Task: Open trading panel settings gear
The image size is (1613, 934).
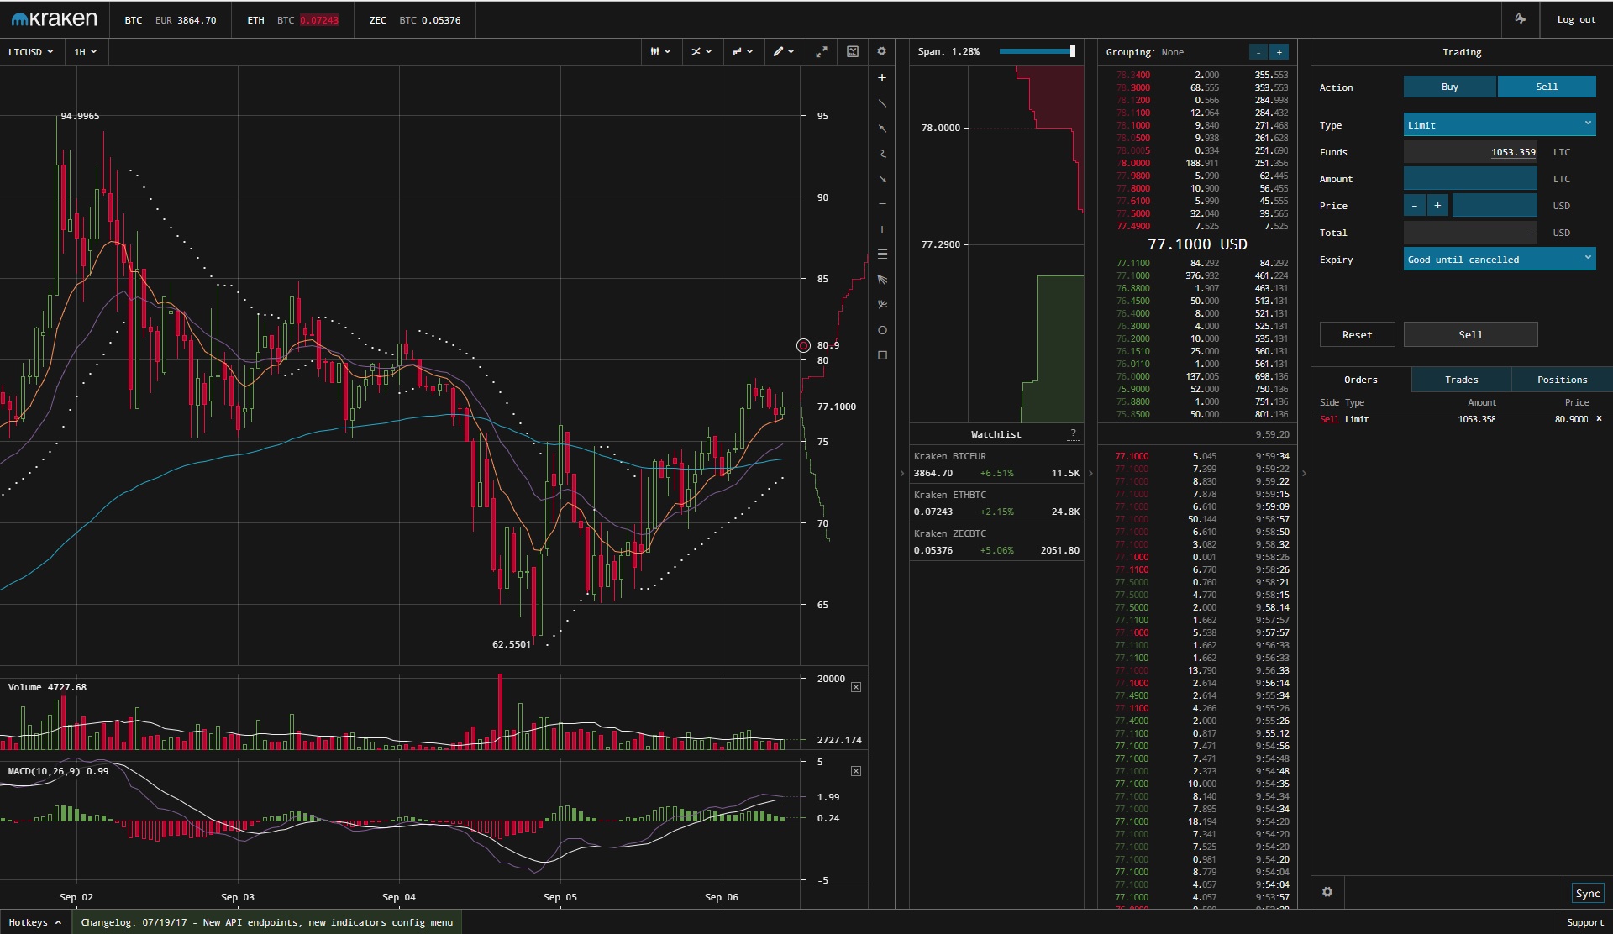Action: click(x=1327, y=892)
